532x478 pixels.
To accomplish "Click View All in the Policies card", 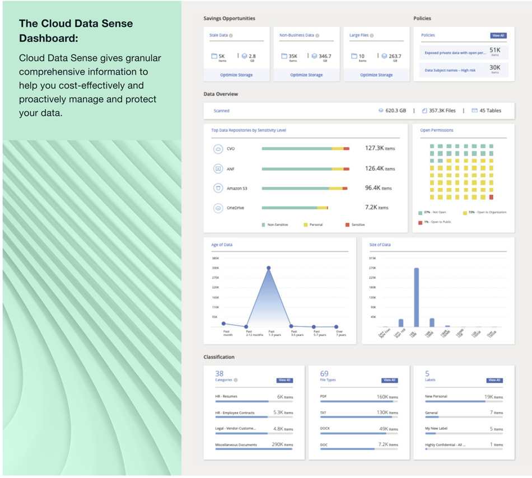I will (498, 36).
